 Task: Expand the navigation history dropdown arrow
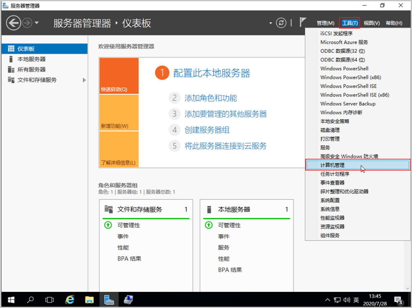pyautogui.click(x=37, y=23)
